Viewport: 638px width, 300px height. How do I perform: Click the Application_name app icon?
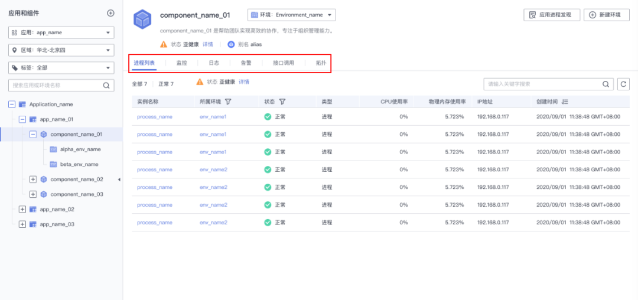[23, 105]
